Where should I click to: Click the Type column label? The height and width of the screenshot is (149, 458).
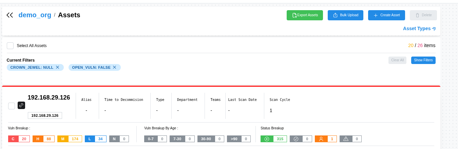click(x=160, y=100)
